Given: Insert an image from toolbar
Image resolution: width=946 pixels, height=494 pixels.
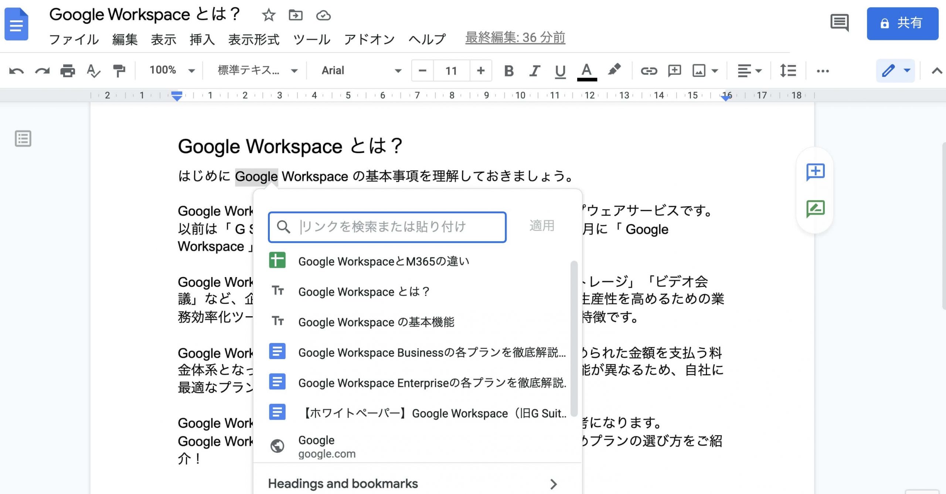Looking at the screenshot, I should point(699,71).
